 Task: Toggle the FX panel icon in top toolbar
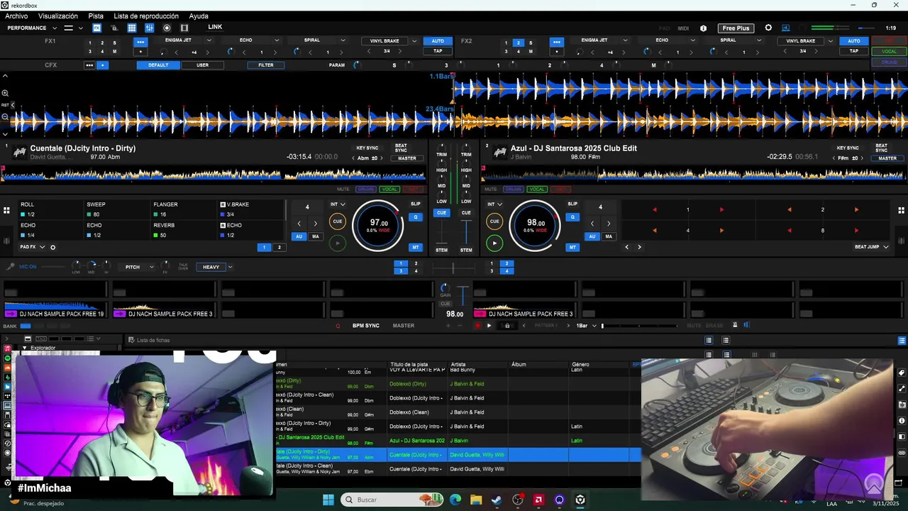click(x=96, y=28)
